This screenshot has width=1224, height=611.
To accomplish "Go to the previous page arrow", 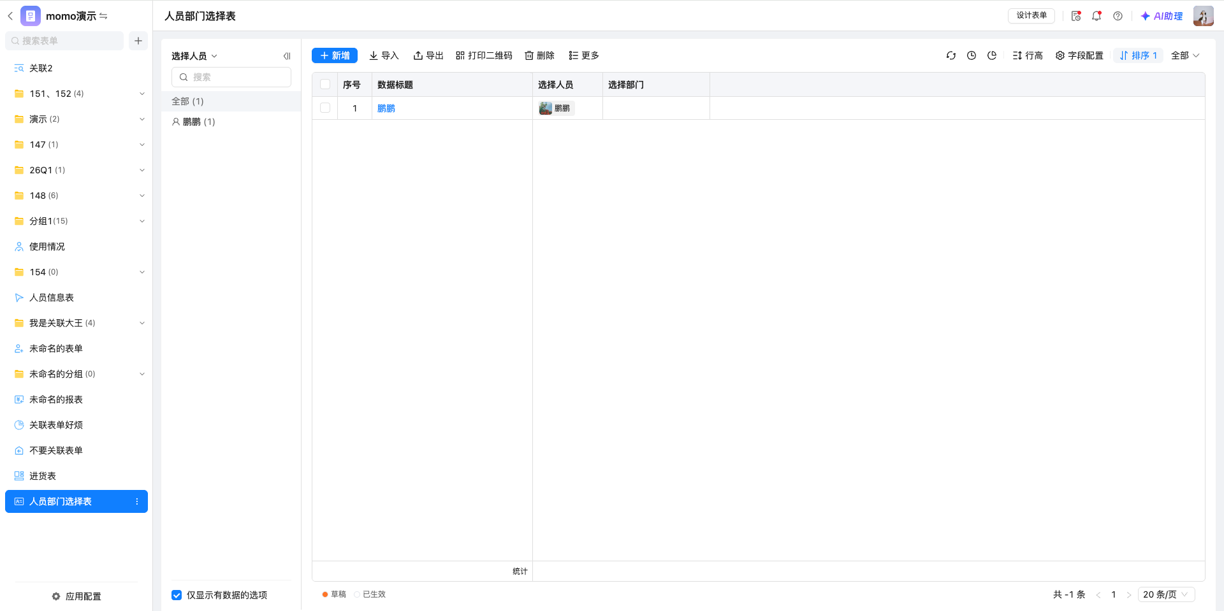I will click(1098, 595).
